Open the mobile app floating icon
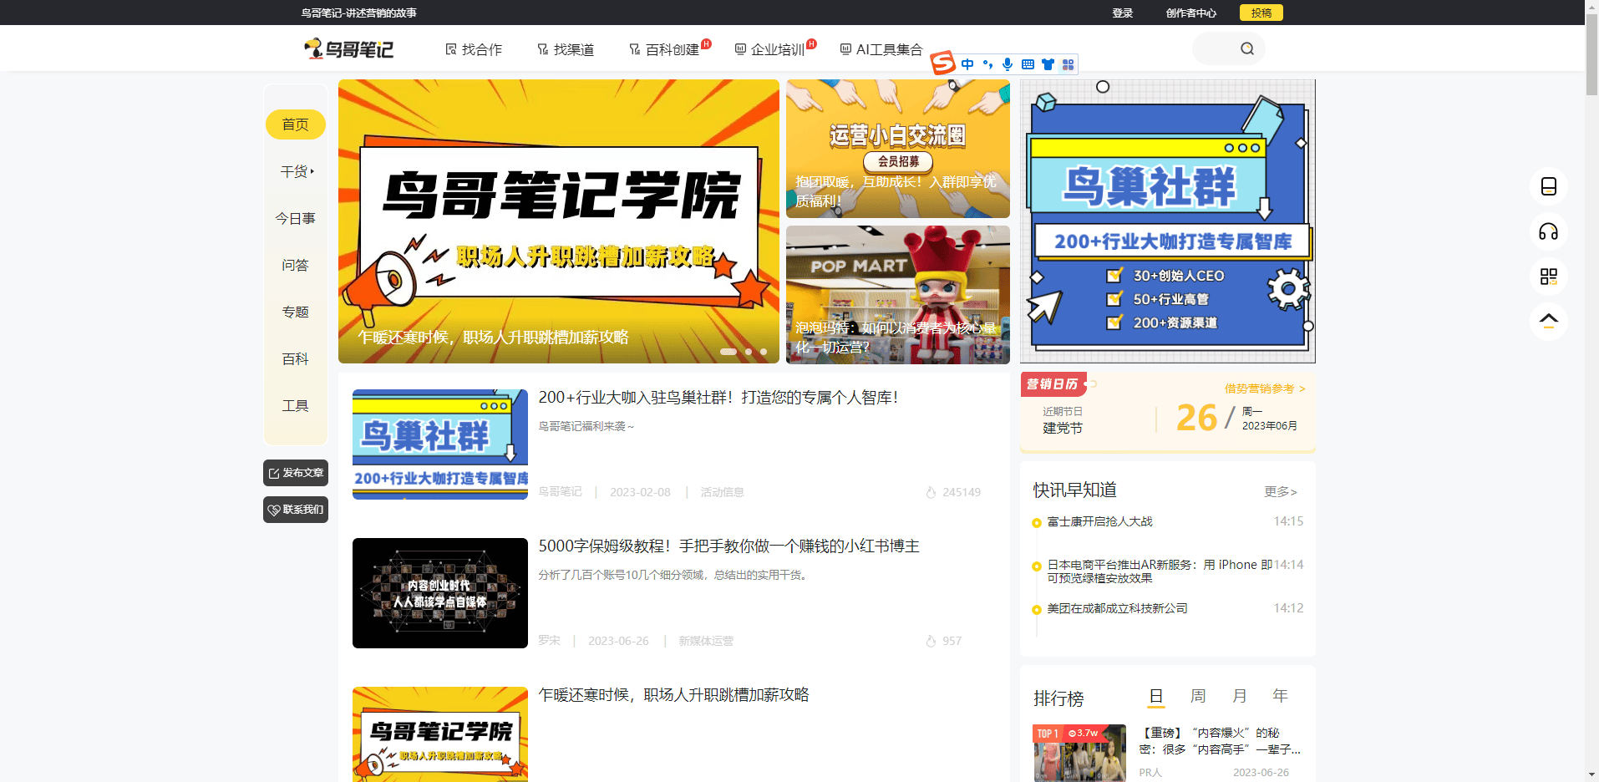1599x782 pixels. tap(1548, 186)
